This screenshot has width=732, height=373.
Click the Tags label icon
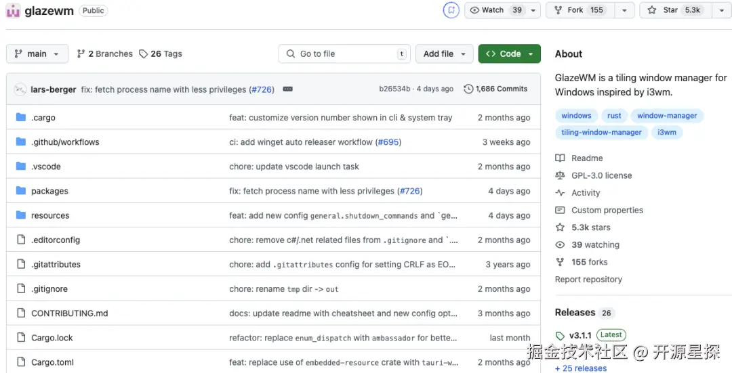144,54
